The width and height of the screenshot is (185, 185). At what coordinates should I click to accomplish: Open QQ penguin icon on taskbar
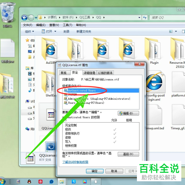(29, 182)
